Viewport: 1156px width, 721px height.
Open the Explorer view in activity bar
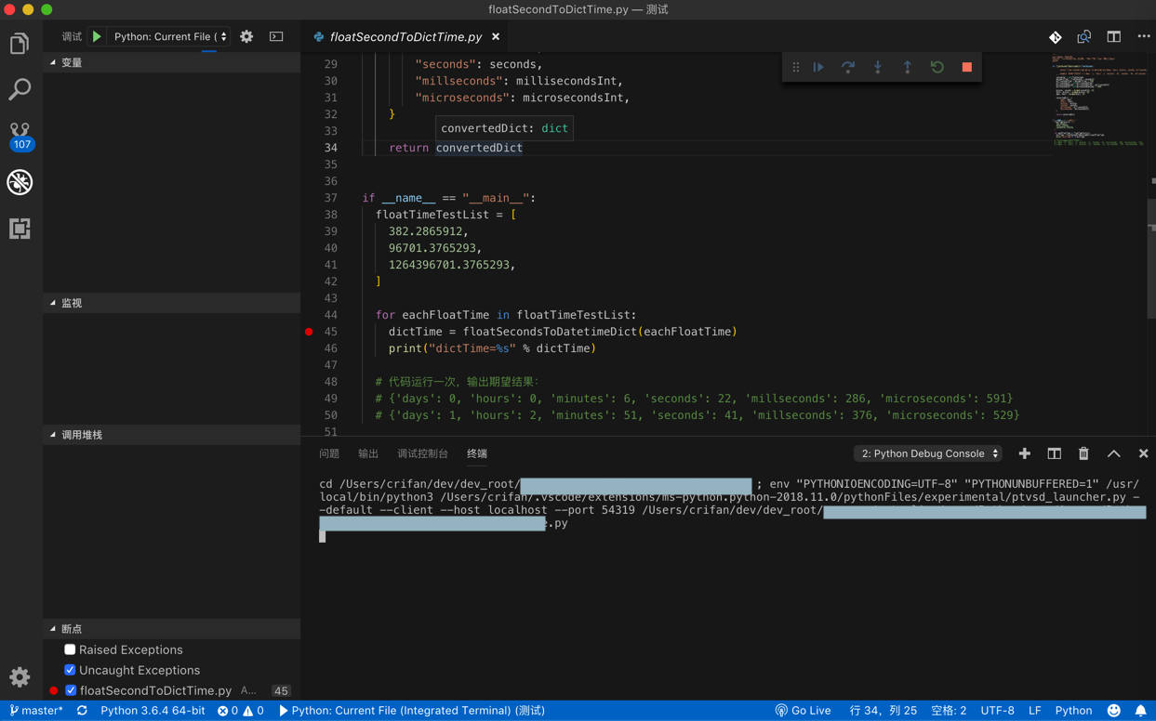(20, 44)
